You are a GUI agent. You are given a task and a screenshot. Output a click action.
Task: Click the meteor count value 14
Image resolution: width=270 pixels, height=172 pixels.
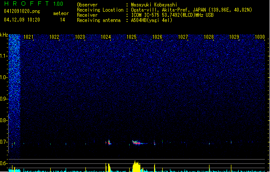(63, 20)
